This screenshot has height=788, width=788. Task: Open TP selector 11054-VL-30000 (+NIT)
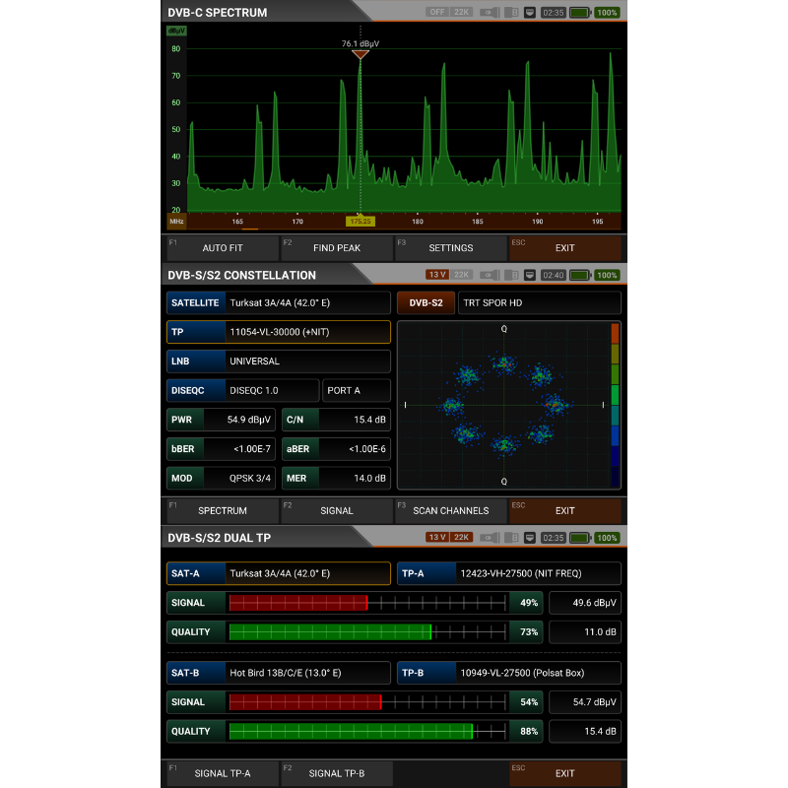pyautogui.click(x=279, y=332)
